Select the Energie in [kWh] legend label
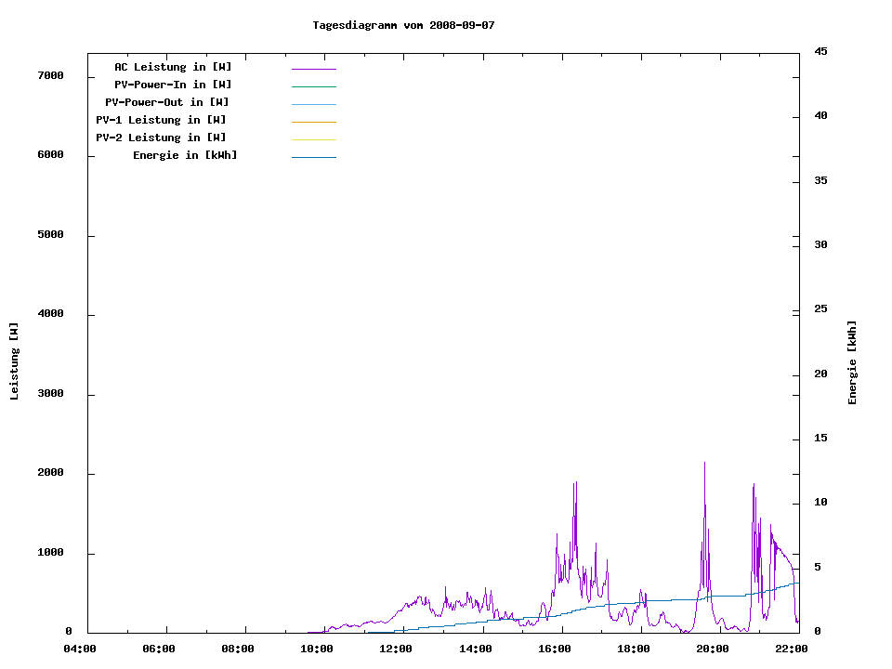The height and width of the screenshot is (669, 892). pyautogui.click(x=185, y=155)
